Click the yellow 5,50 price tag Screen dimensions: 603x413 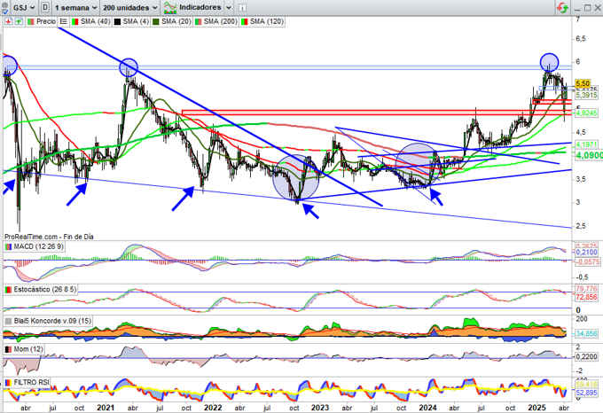[x=583, y=83]
